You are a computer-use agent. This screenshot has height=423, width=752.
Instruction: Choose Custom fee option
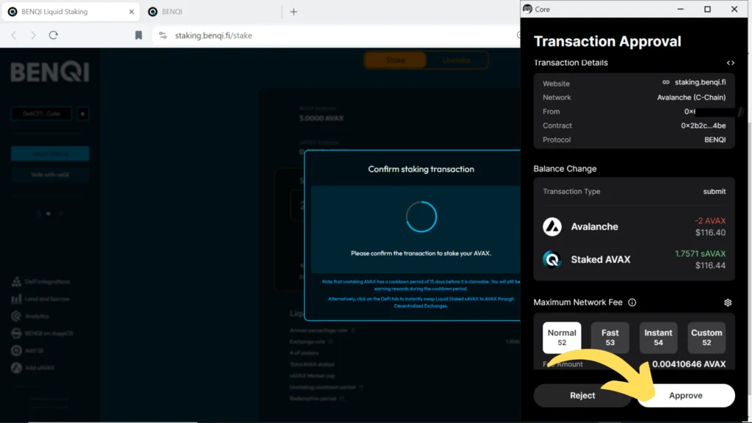tap(706, 337)
